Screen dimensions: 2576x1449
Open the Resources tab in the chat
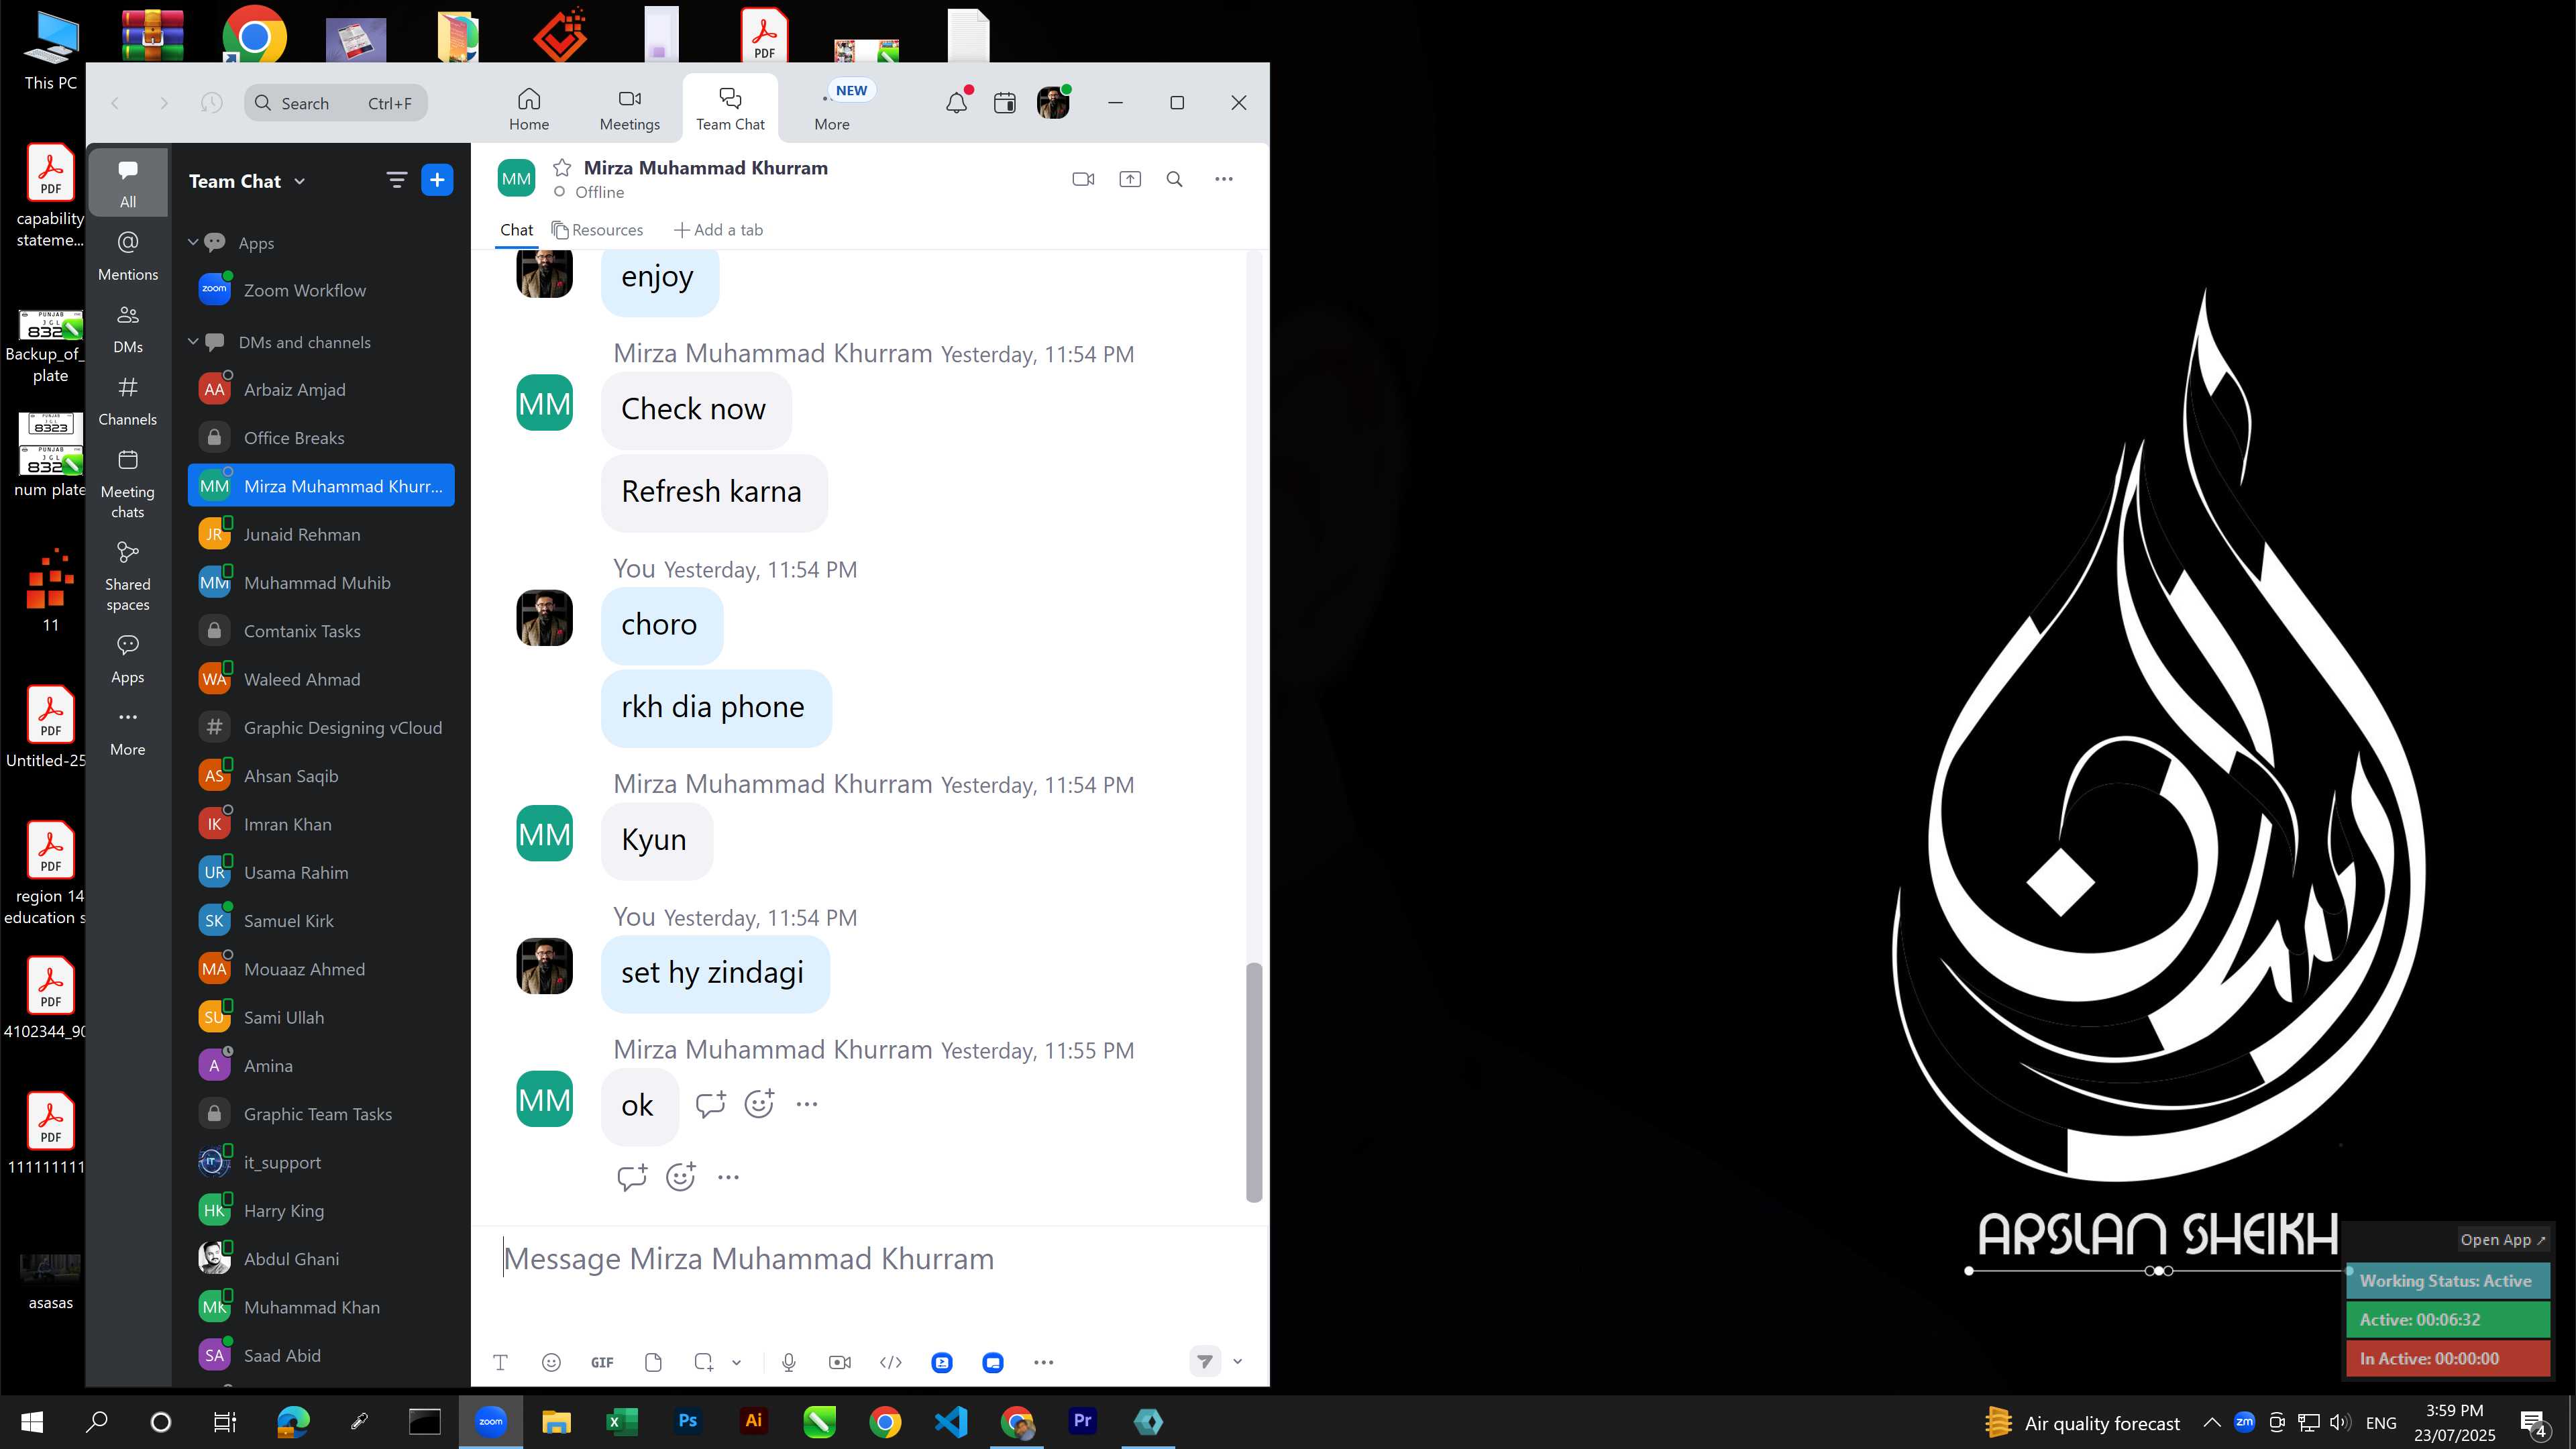coord(597,230)
